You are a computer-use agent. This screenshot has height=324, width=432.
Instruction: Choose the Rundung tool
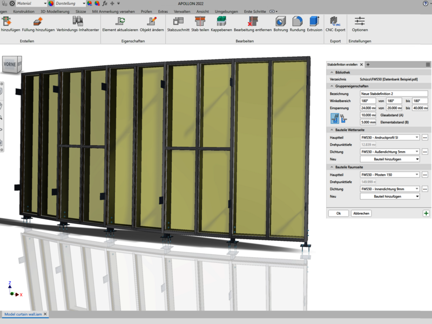(x=298, y=22)
